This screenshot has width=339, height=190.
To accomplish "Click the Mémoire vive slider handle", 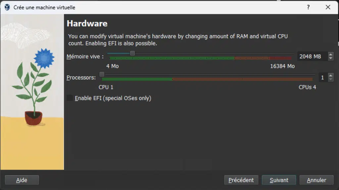I will (x=132, y=53).
